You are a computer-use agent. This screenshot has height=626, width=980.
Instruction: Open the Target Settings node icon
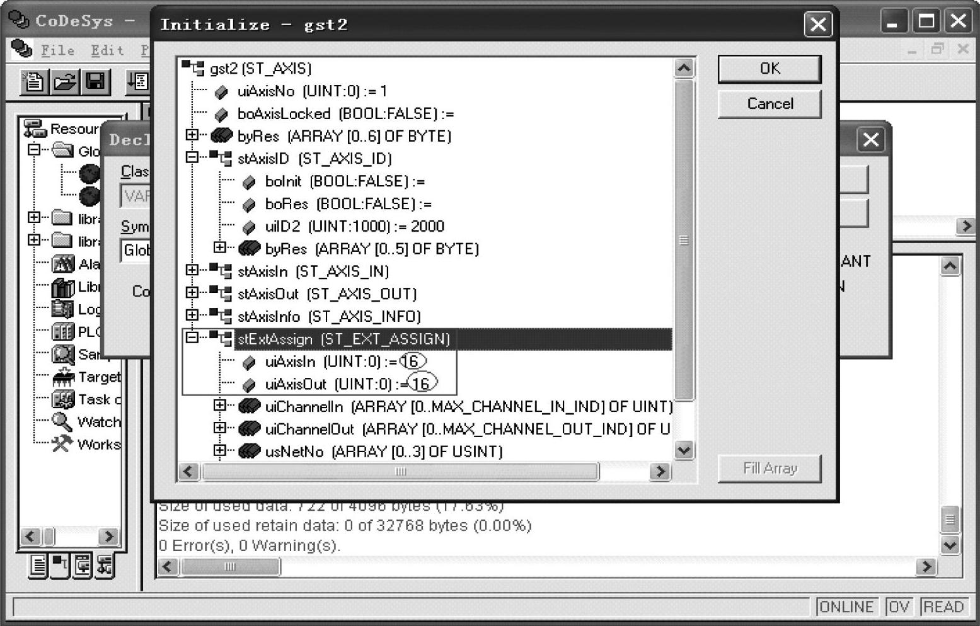(62, 377)
